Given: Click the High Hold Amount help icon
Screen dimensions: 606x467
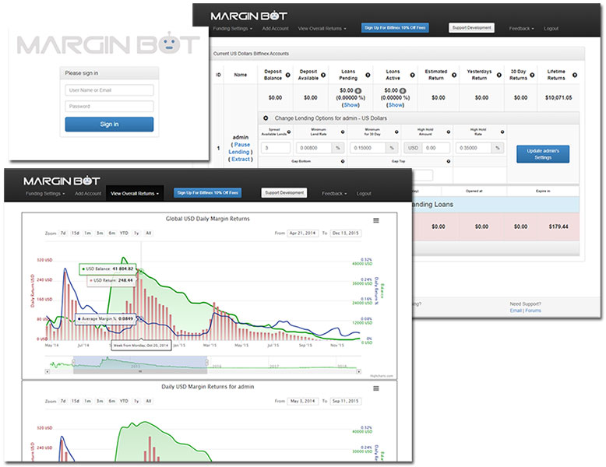Looking at the screenshot, I should (449, 132).
